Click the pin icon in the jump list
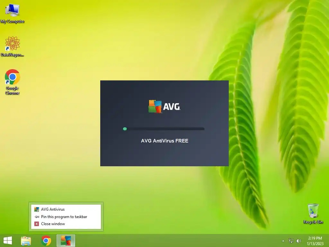Screen dimensions: 329x247 point(37,217)
